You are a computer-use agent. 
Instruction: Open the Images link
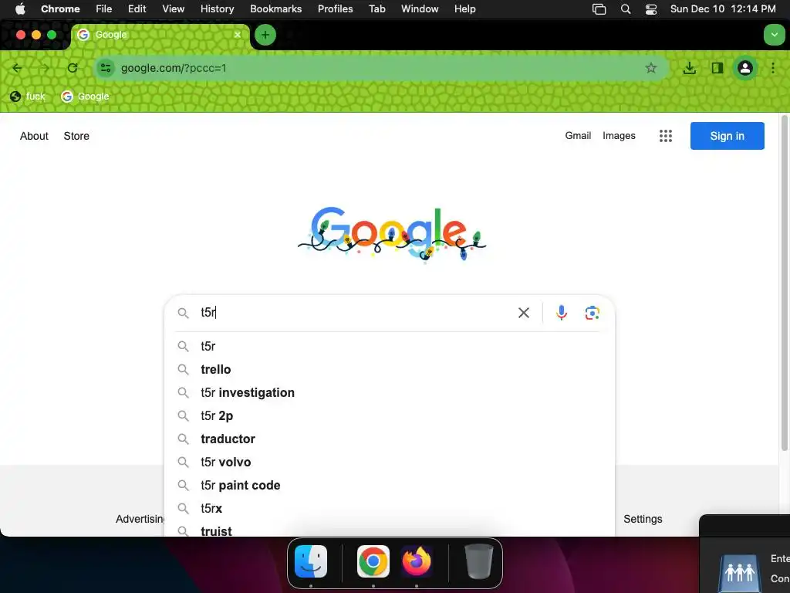pos(619,136)
